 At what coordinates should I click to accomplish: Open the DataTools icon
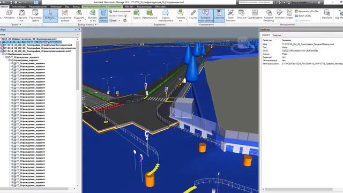point(327,14)
